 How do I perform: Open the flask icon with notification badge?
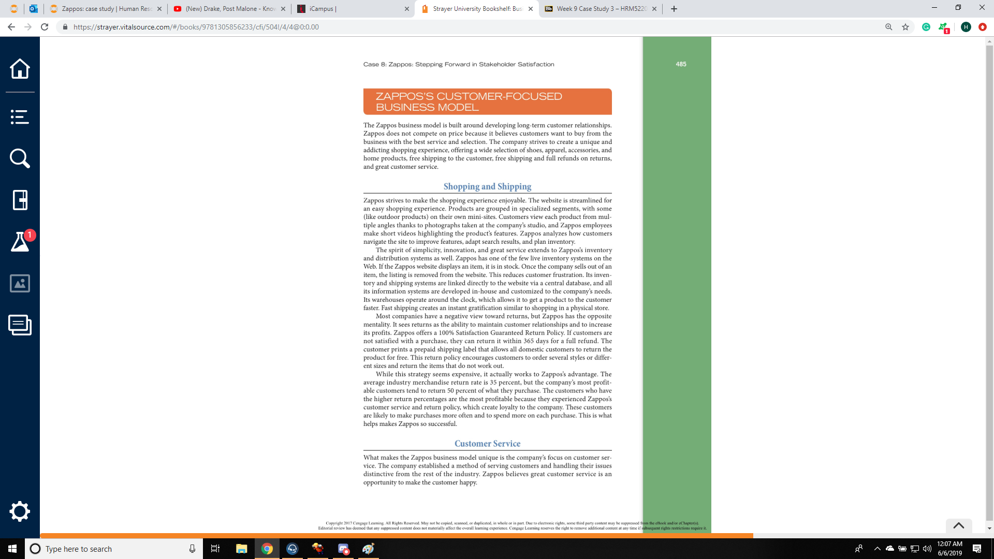point(21,242)
